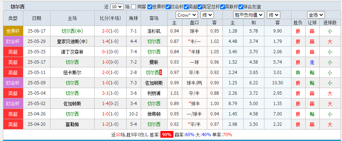Uncheck the 世俱杯 filter checkbox
The height and width of the screenshot is (141, 342).
coord(150,7)
